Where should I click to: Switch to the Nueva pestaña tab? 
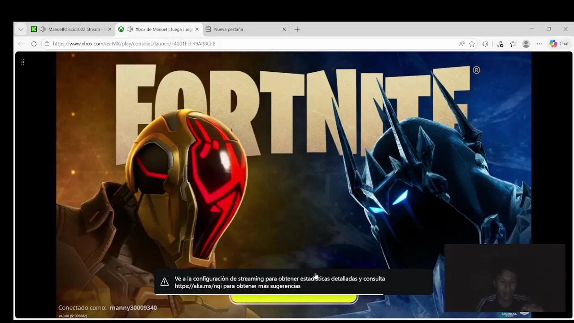tap(246, 29)
